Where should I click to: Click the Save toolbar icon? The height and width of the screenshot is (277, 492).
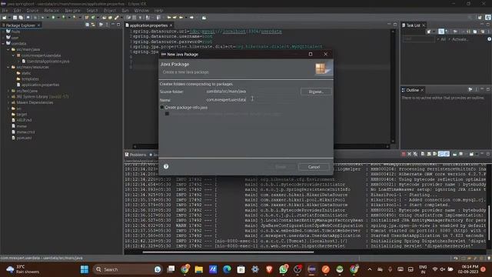(x=15, y=18)
